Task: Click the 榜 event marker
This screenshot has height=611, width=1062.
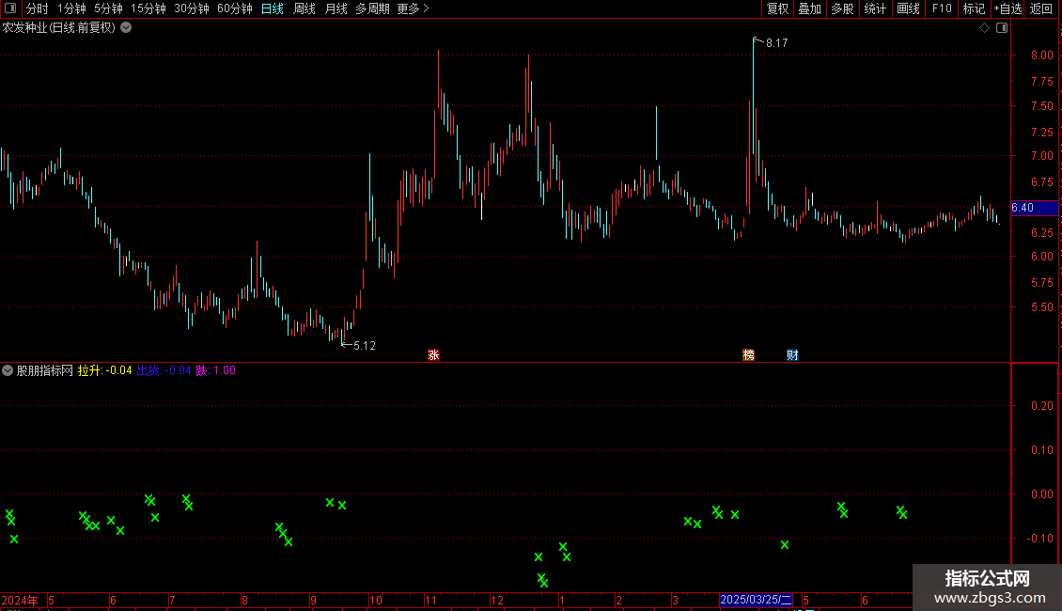Action: (x=748, y=355)
